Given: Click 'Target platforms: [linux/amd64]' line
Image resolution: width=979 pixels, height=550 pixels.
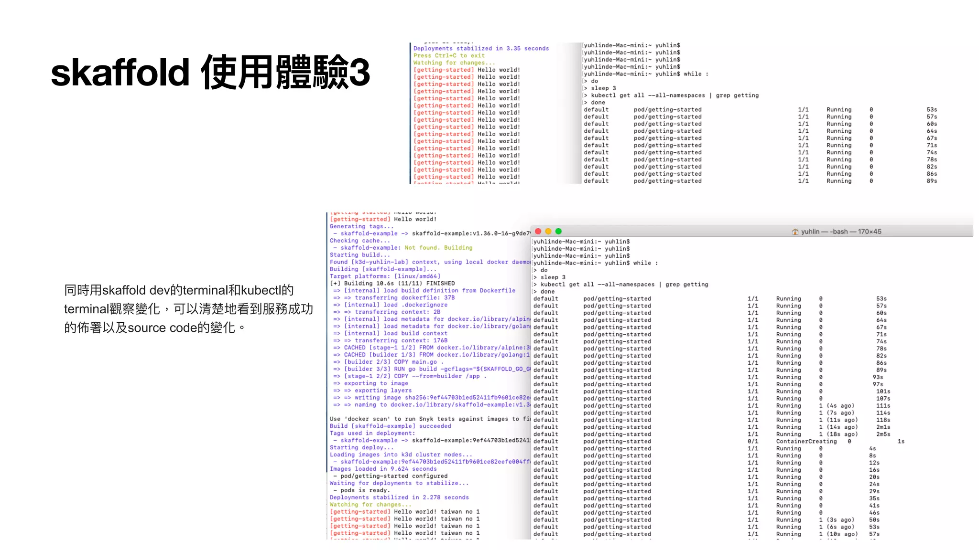Looking at the screenshot, I should point(385,276).
